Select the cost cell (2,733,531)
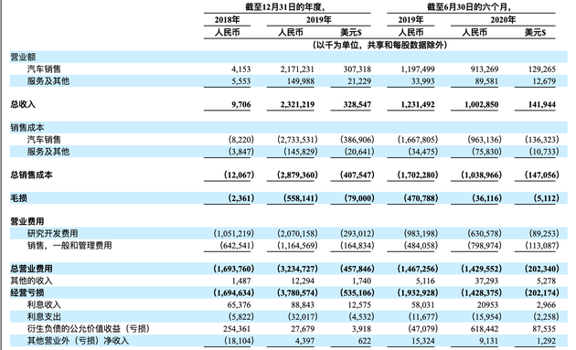Image resolution: width=576 pixels, height=350 pixels. tap(297, 140)
